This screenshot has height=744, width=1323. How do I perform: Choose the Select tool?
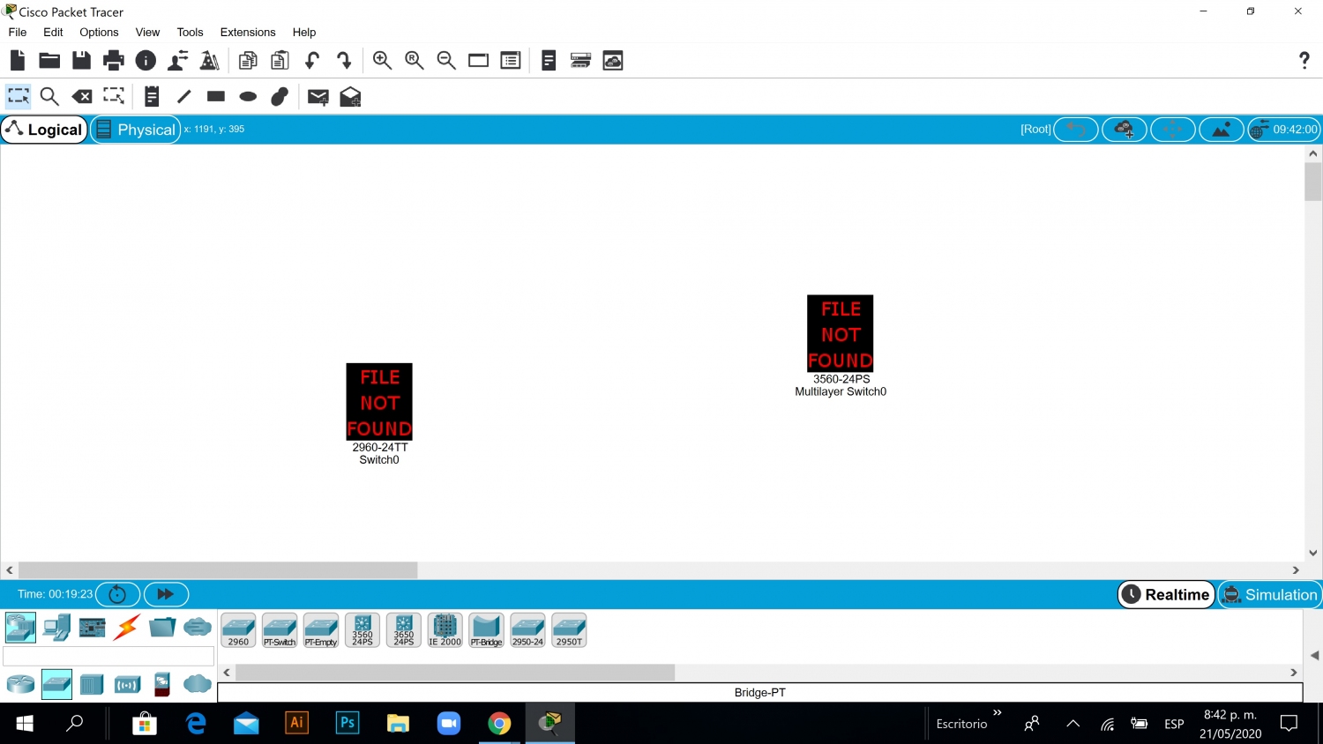[18, 96]
